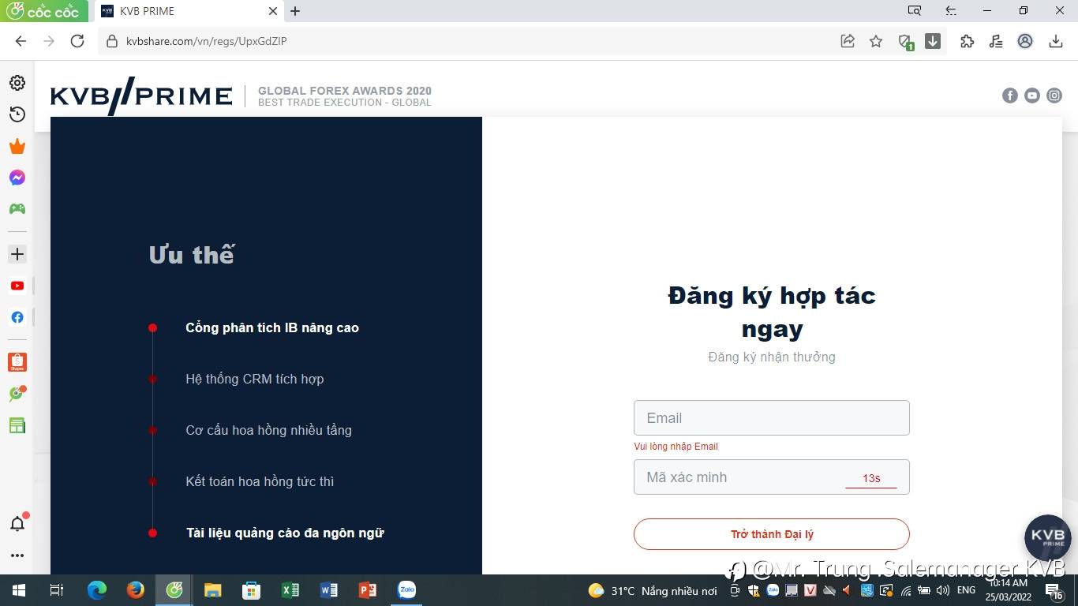Select Kết toán hoa hồng tức thì
Screen dimensions: 1078x606
pos(260,481)
